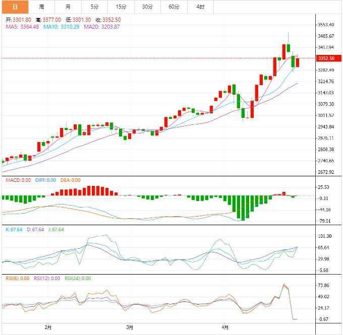This screenshot has height=335, width=343.
Task: Open the 月 monthly chart tab
Action: coord(68,7)
